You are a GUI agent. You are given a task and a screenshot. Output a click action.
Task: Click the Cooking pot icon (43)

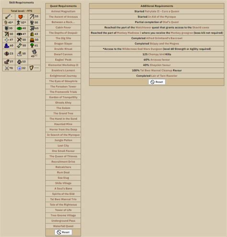[32, 34]
